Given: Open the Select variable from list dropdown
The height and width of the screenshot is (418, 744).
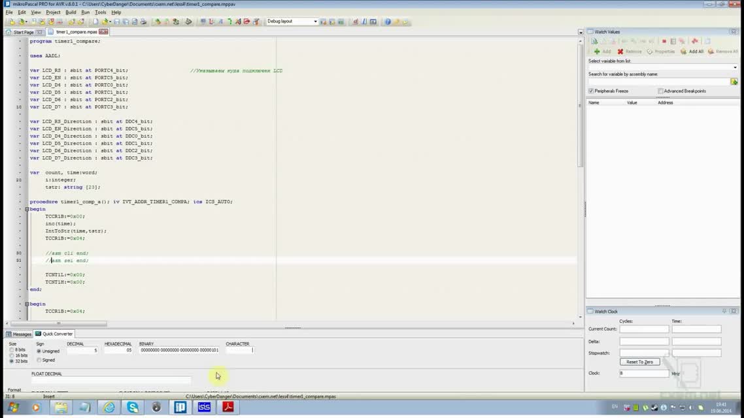Looking at the screenshot, I should click(735, 67).
